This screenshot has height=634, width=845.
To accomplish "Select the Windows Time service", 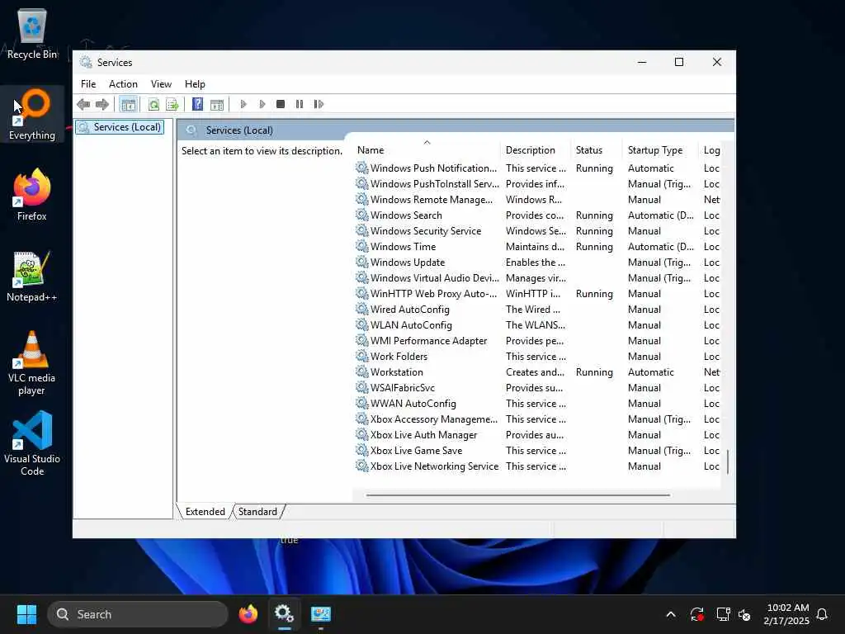I will coord(537,246).
